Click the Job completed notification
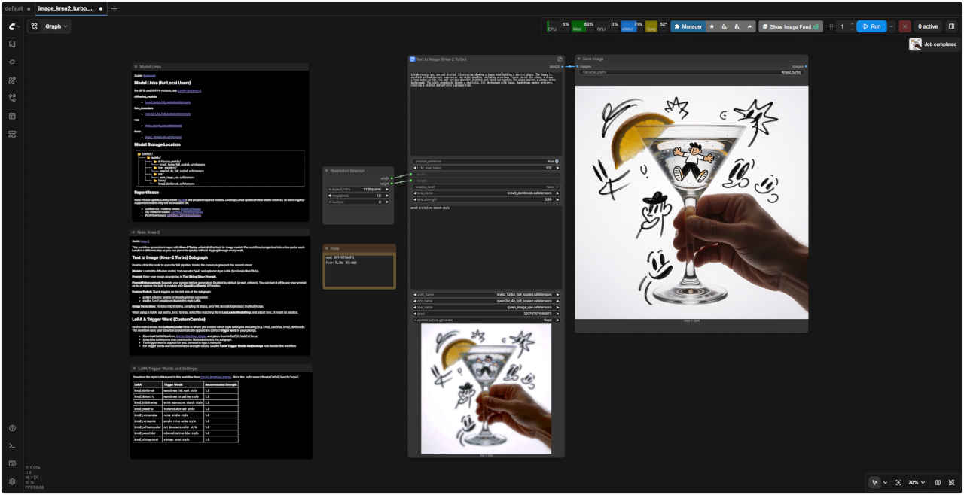This screenshot has height=495, width=964. [934, 44]
